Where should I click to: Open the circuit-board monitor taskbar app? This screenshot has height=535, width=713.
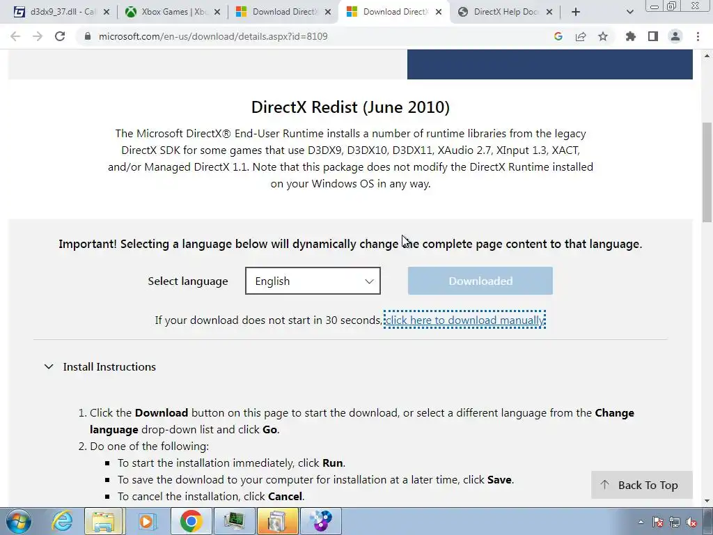[234, 521]
